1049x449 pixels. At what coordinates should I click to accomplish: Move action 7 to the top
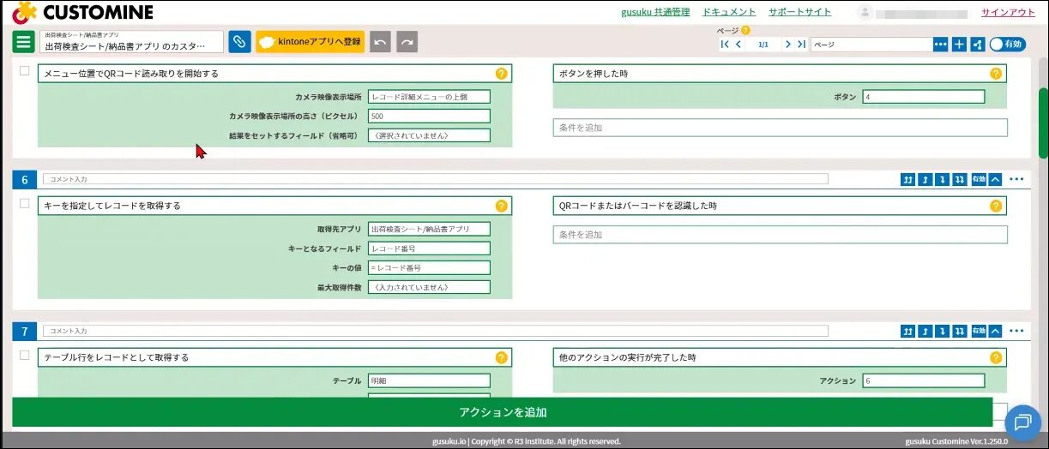coord(908,331)
